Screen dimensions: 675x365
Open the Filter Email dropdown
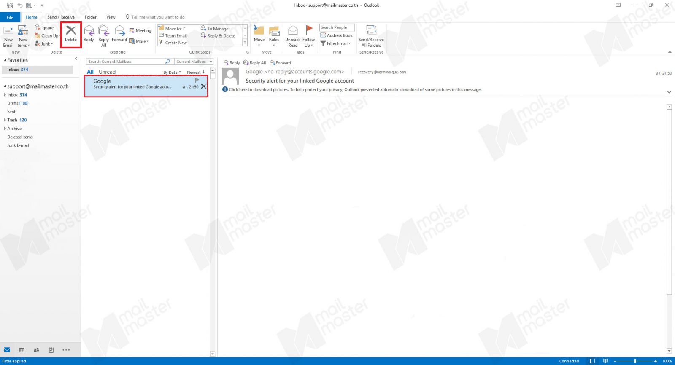point(336,43)
